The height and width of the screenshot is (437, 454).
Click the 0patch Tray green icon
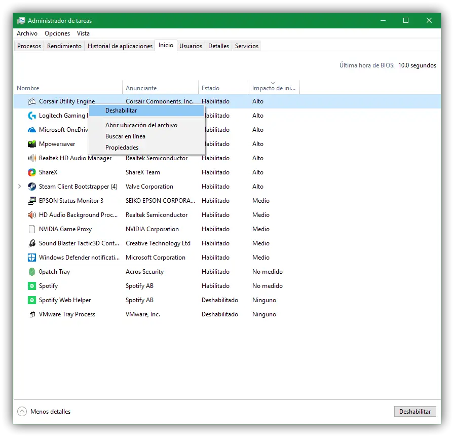coord(32,272)
